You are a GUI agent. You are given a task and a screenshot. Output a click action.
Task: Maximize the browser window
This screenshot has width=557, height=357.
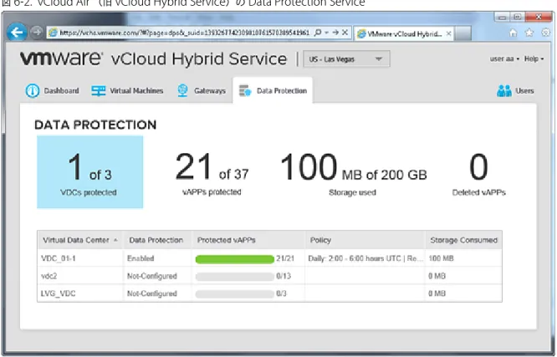518,17
